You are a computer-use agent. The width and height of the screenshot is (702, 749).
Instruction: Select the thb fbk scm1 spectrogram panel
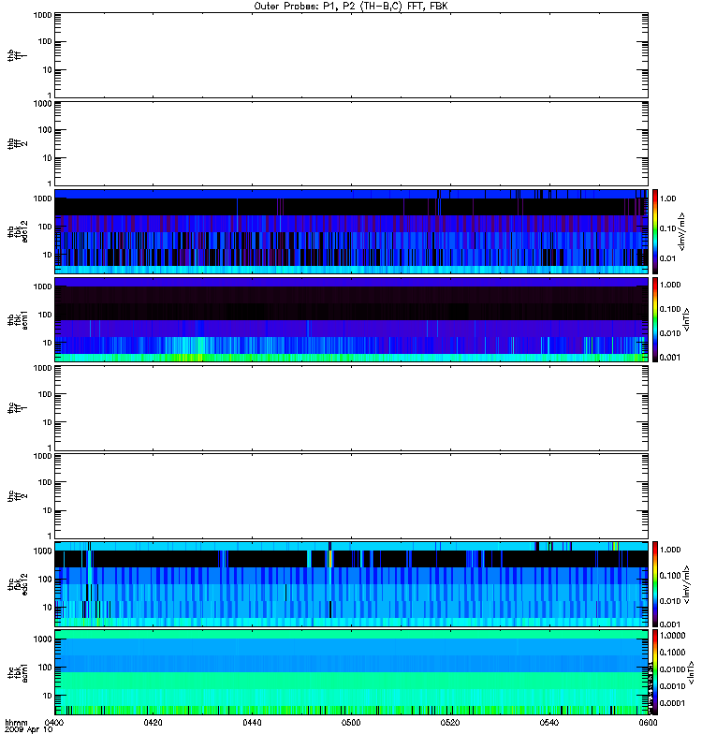click(351, 319)
